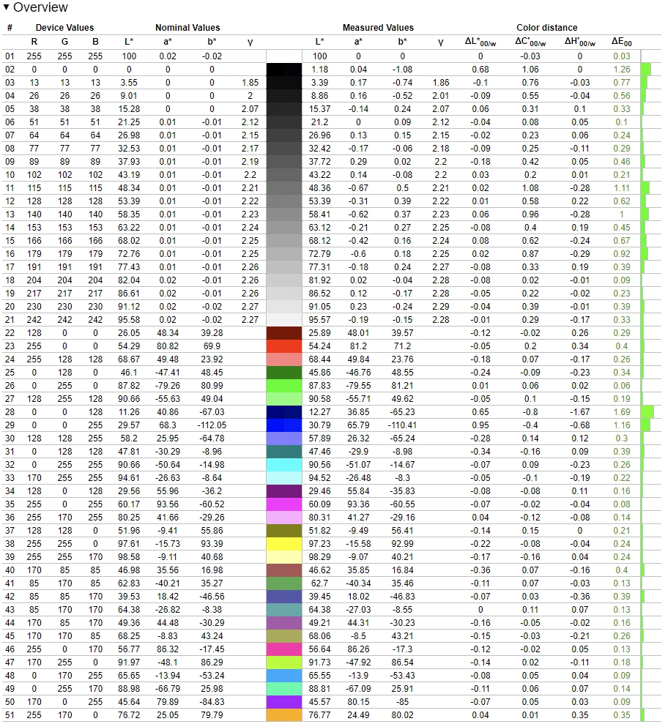
Task: Select the teal swatch in row 31
Action: 284,452
